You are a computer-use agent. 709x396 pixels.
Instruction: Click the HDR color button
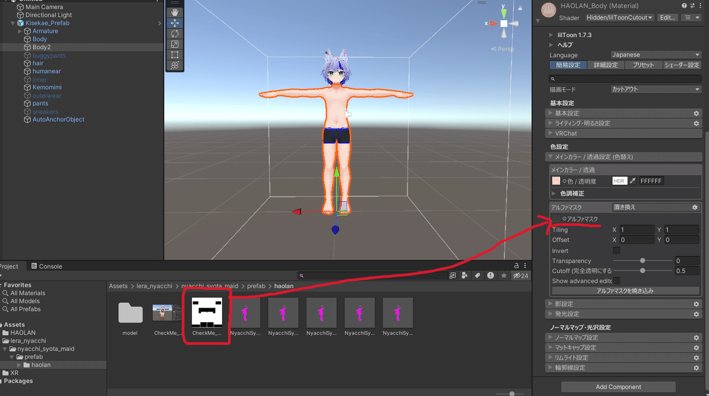tap(619, 181)
